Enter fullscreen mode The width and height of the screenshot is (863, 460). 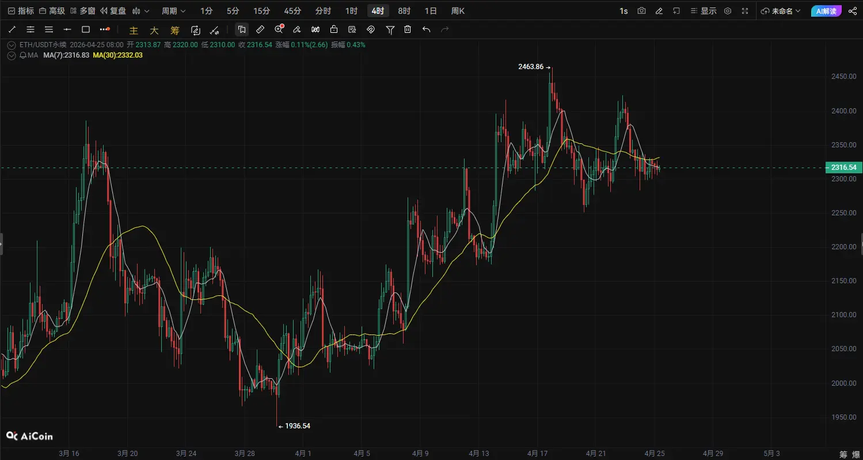746,11
